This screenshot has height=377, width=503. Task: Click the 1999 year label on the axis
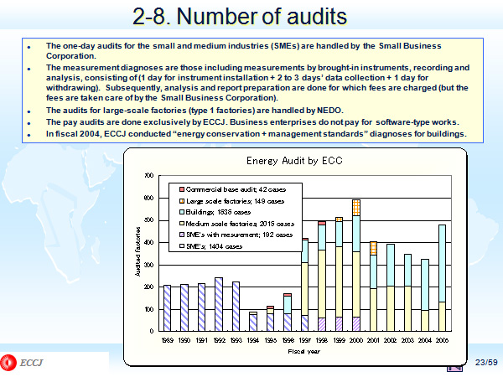[x=339, y=340]
